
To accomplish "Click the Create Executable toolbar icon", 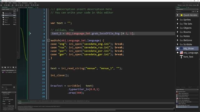I will (12, 5).
